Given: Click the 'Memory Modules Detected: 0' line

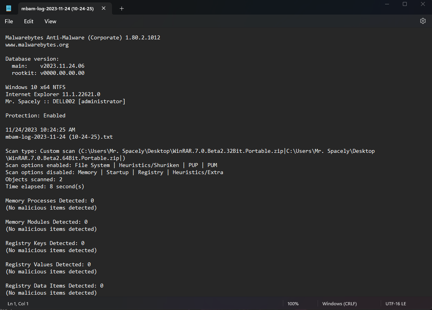Looking at the screenshot, I should click(46, 222).
